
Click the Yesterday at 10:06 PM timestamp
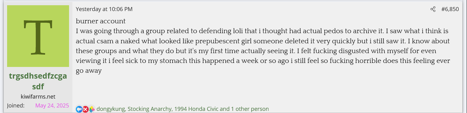[104, 9]
